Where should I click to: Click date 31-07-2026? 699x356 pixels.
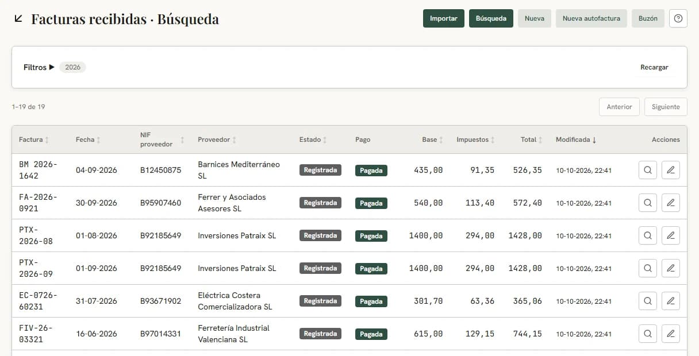[97, 301]
